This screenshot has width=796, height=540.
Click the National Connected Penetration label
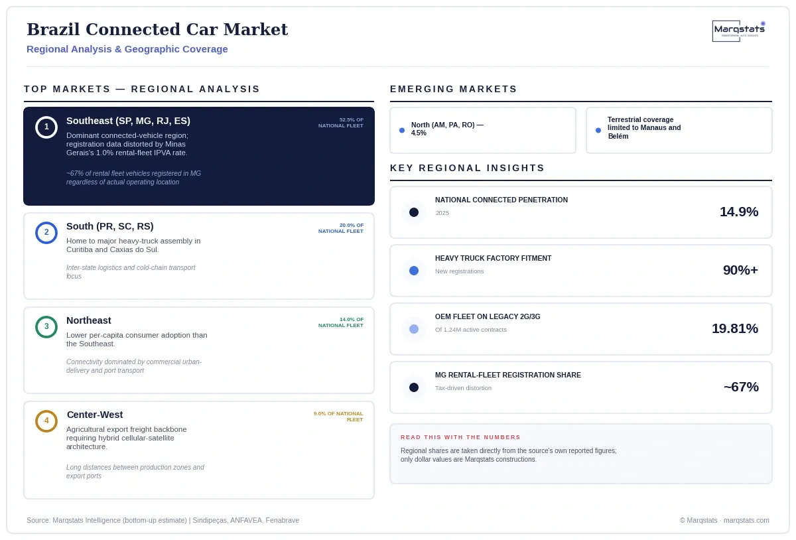[x=501, y=200]
